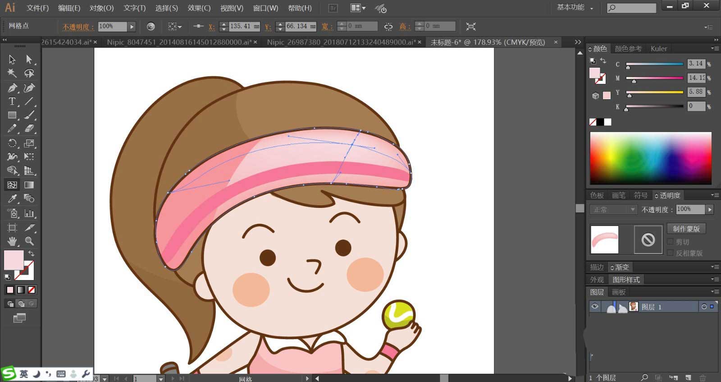Click the 制作蒙版 button
721x382 pixels.
click(686, 229)
